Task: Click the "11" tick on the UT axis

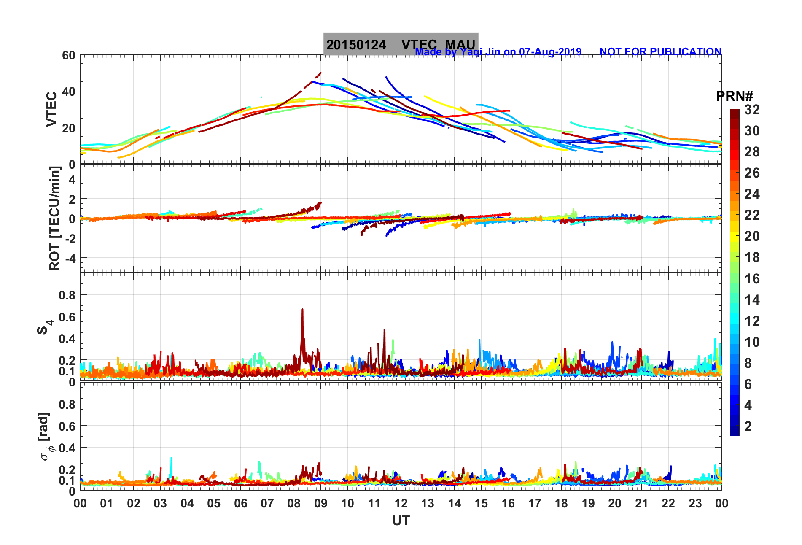Action: [374, 503]
